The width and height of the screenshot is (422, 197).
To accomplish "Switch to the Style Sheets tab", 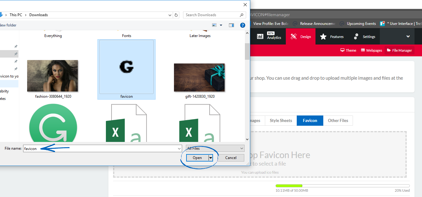I will pos(280,120).
